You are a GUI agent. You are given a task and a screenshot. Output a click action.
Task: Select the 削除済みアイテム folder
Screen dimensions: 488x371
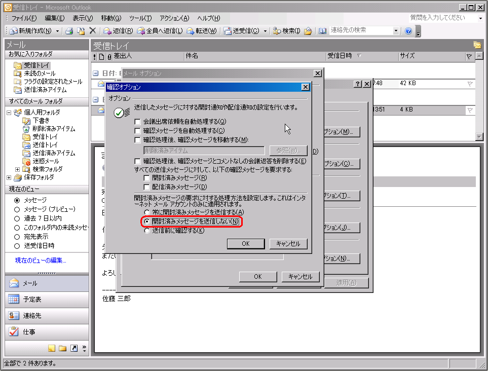[49, 129]
